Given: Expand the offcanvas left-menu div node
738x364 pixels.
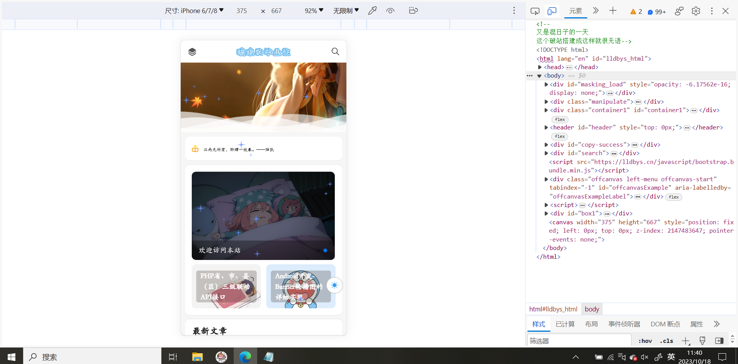Looking at the screenshot, I should click(x=546, y=179).
